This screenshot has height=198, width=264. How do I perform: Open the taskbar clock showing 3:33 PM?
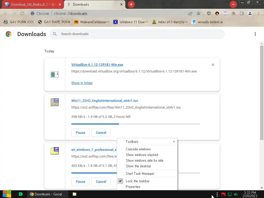250,194
